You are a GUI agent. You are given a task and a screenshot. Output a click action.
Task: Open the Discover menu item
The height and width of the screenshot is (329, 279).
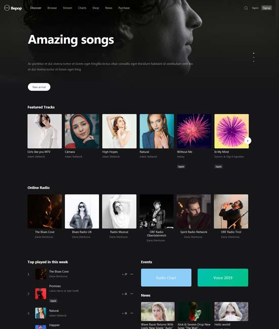(36, 8)
